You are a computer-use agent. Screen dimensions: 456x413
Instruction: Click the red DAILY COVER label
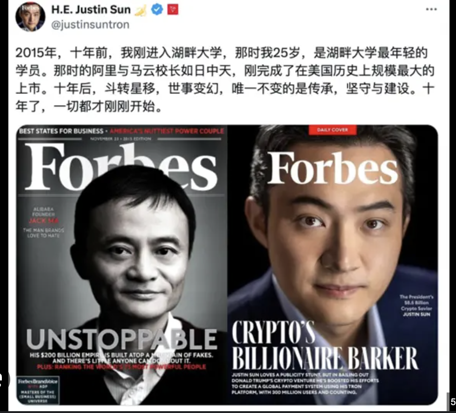(332, 130)
